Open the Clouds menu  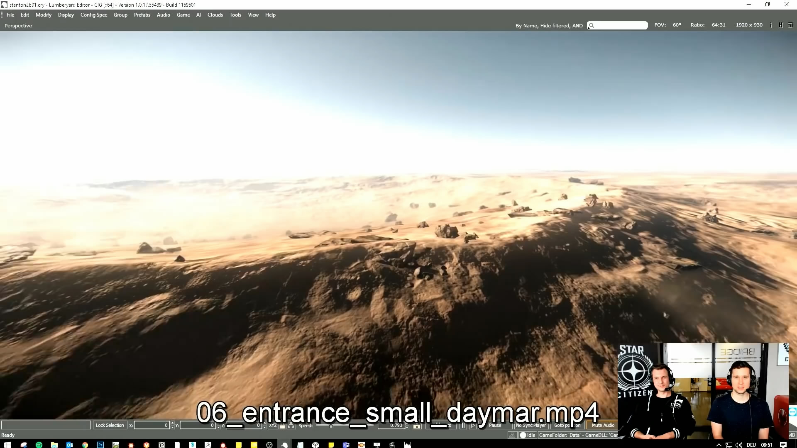tap(215, 15)
